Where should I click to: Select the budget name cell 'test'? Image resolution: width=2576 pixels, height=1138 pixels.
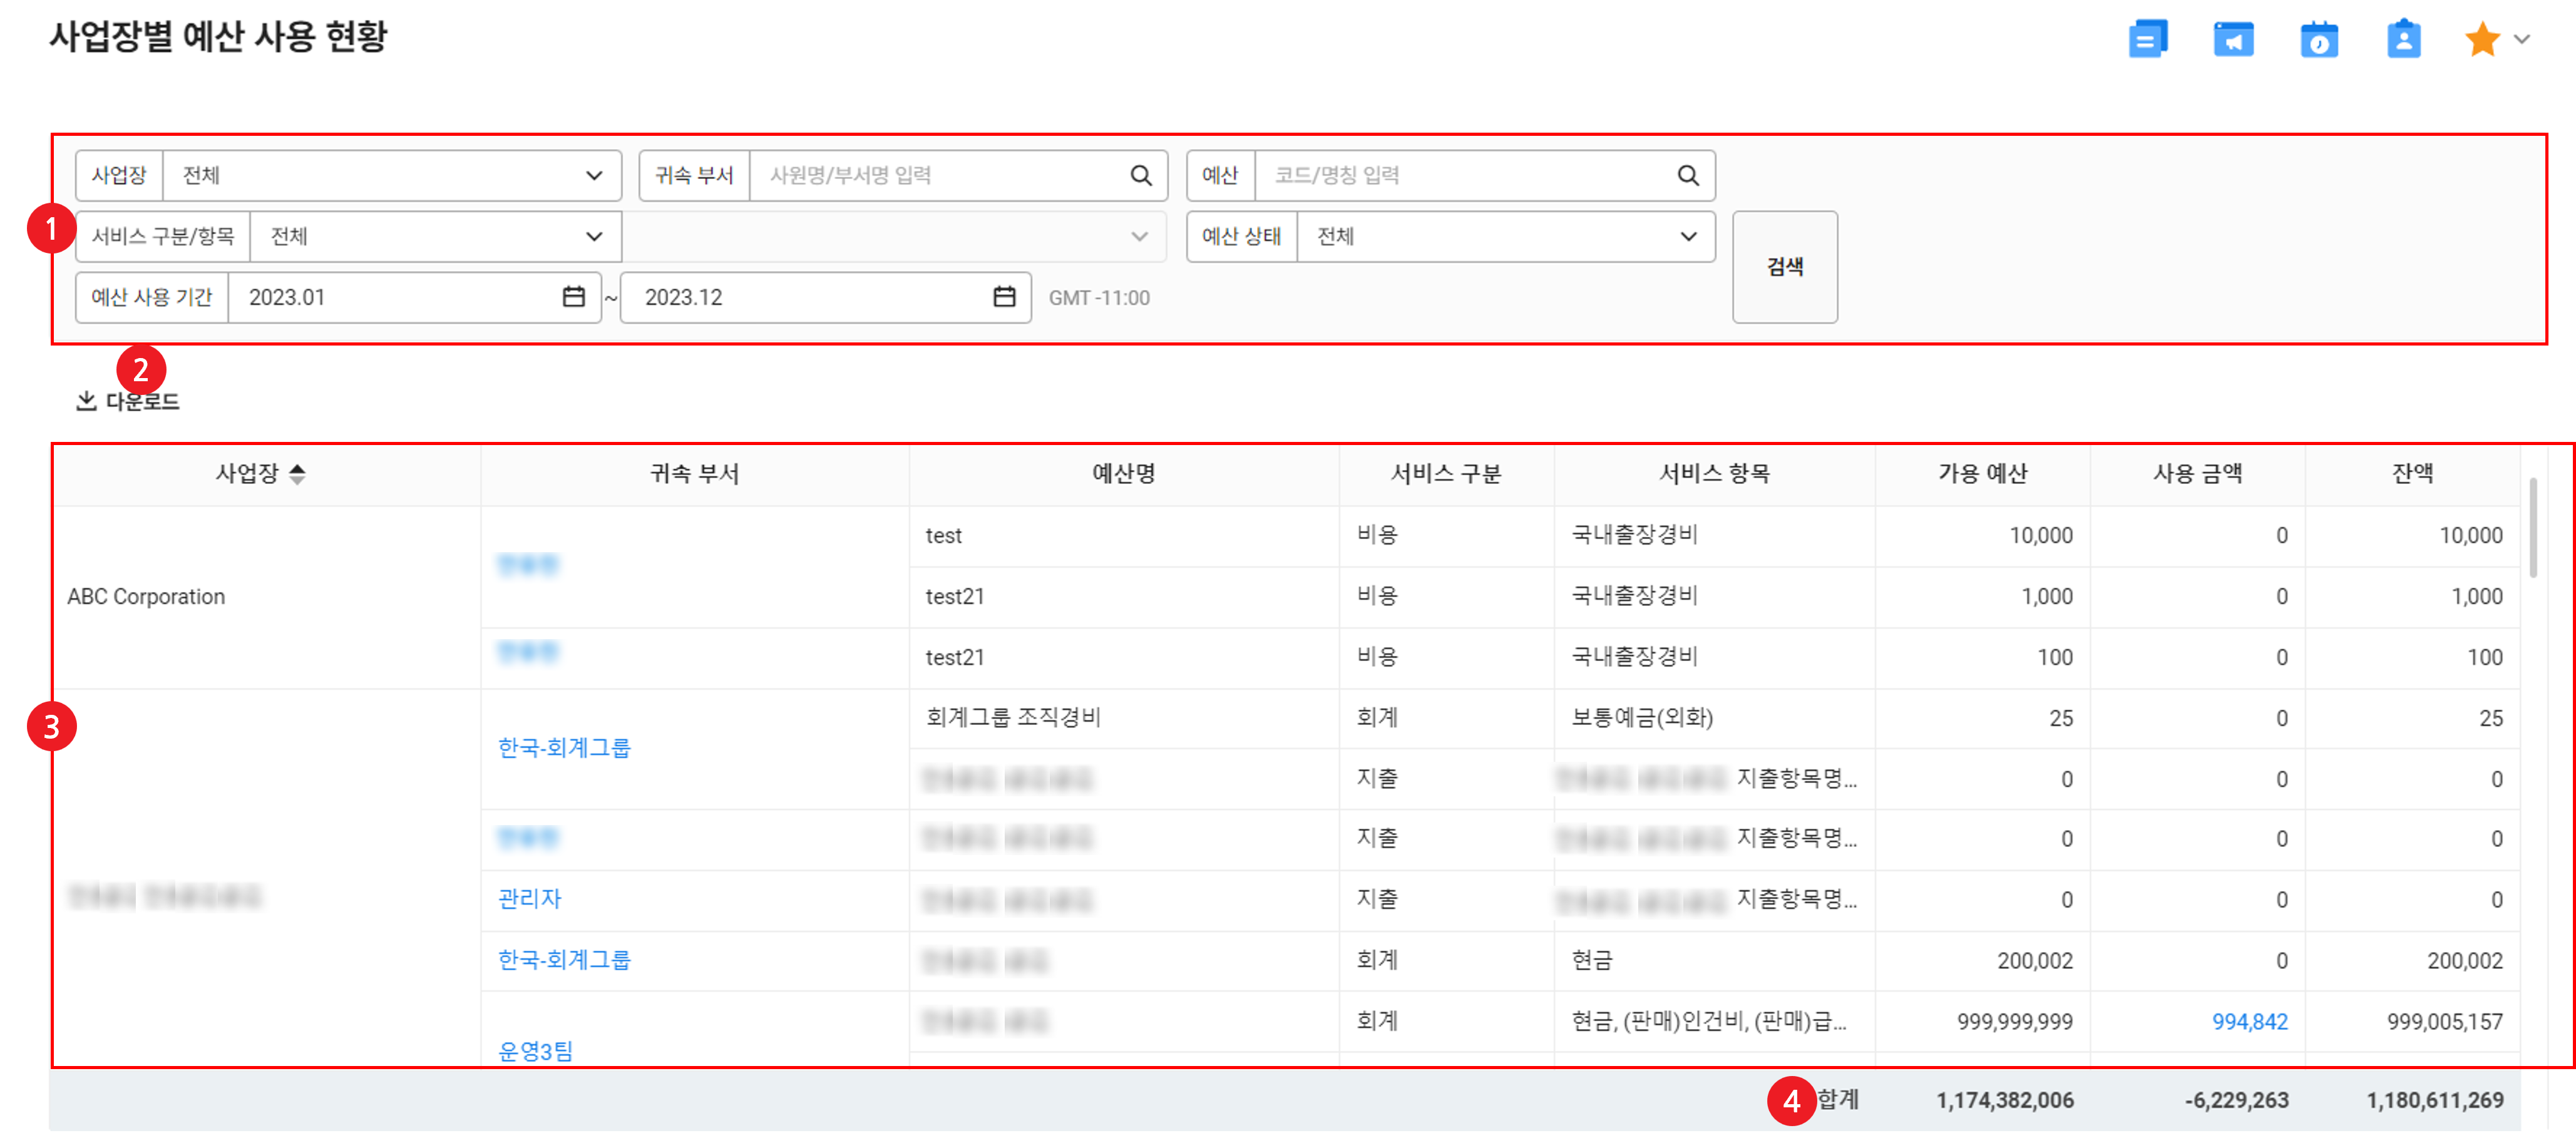[x=1124, y=536]
